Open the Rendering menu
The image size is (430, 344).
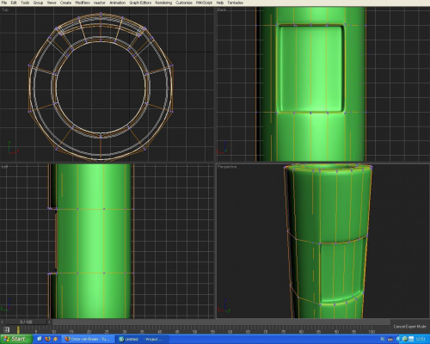tap(163, 3)
